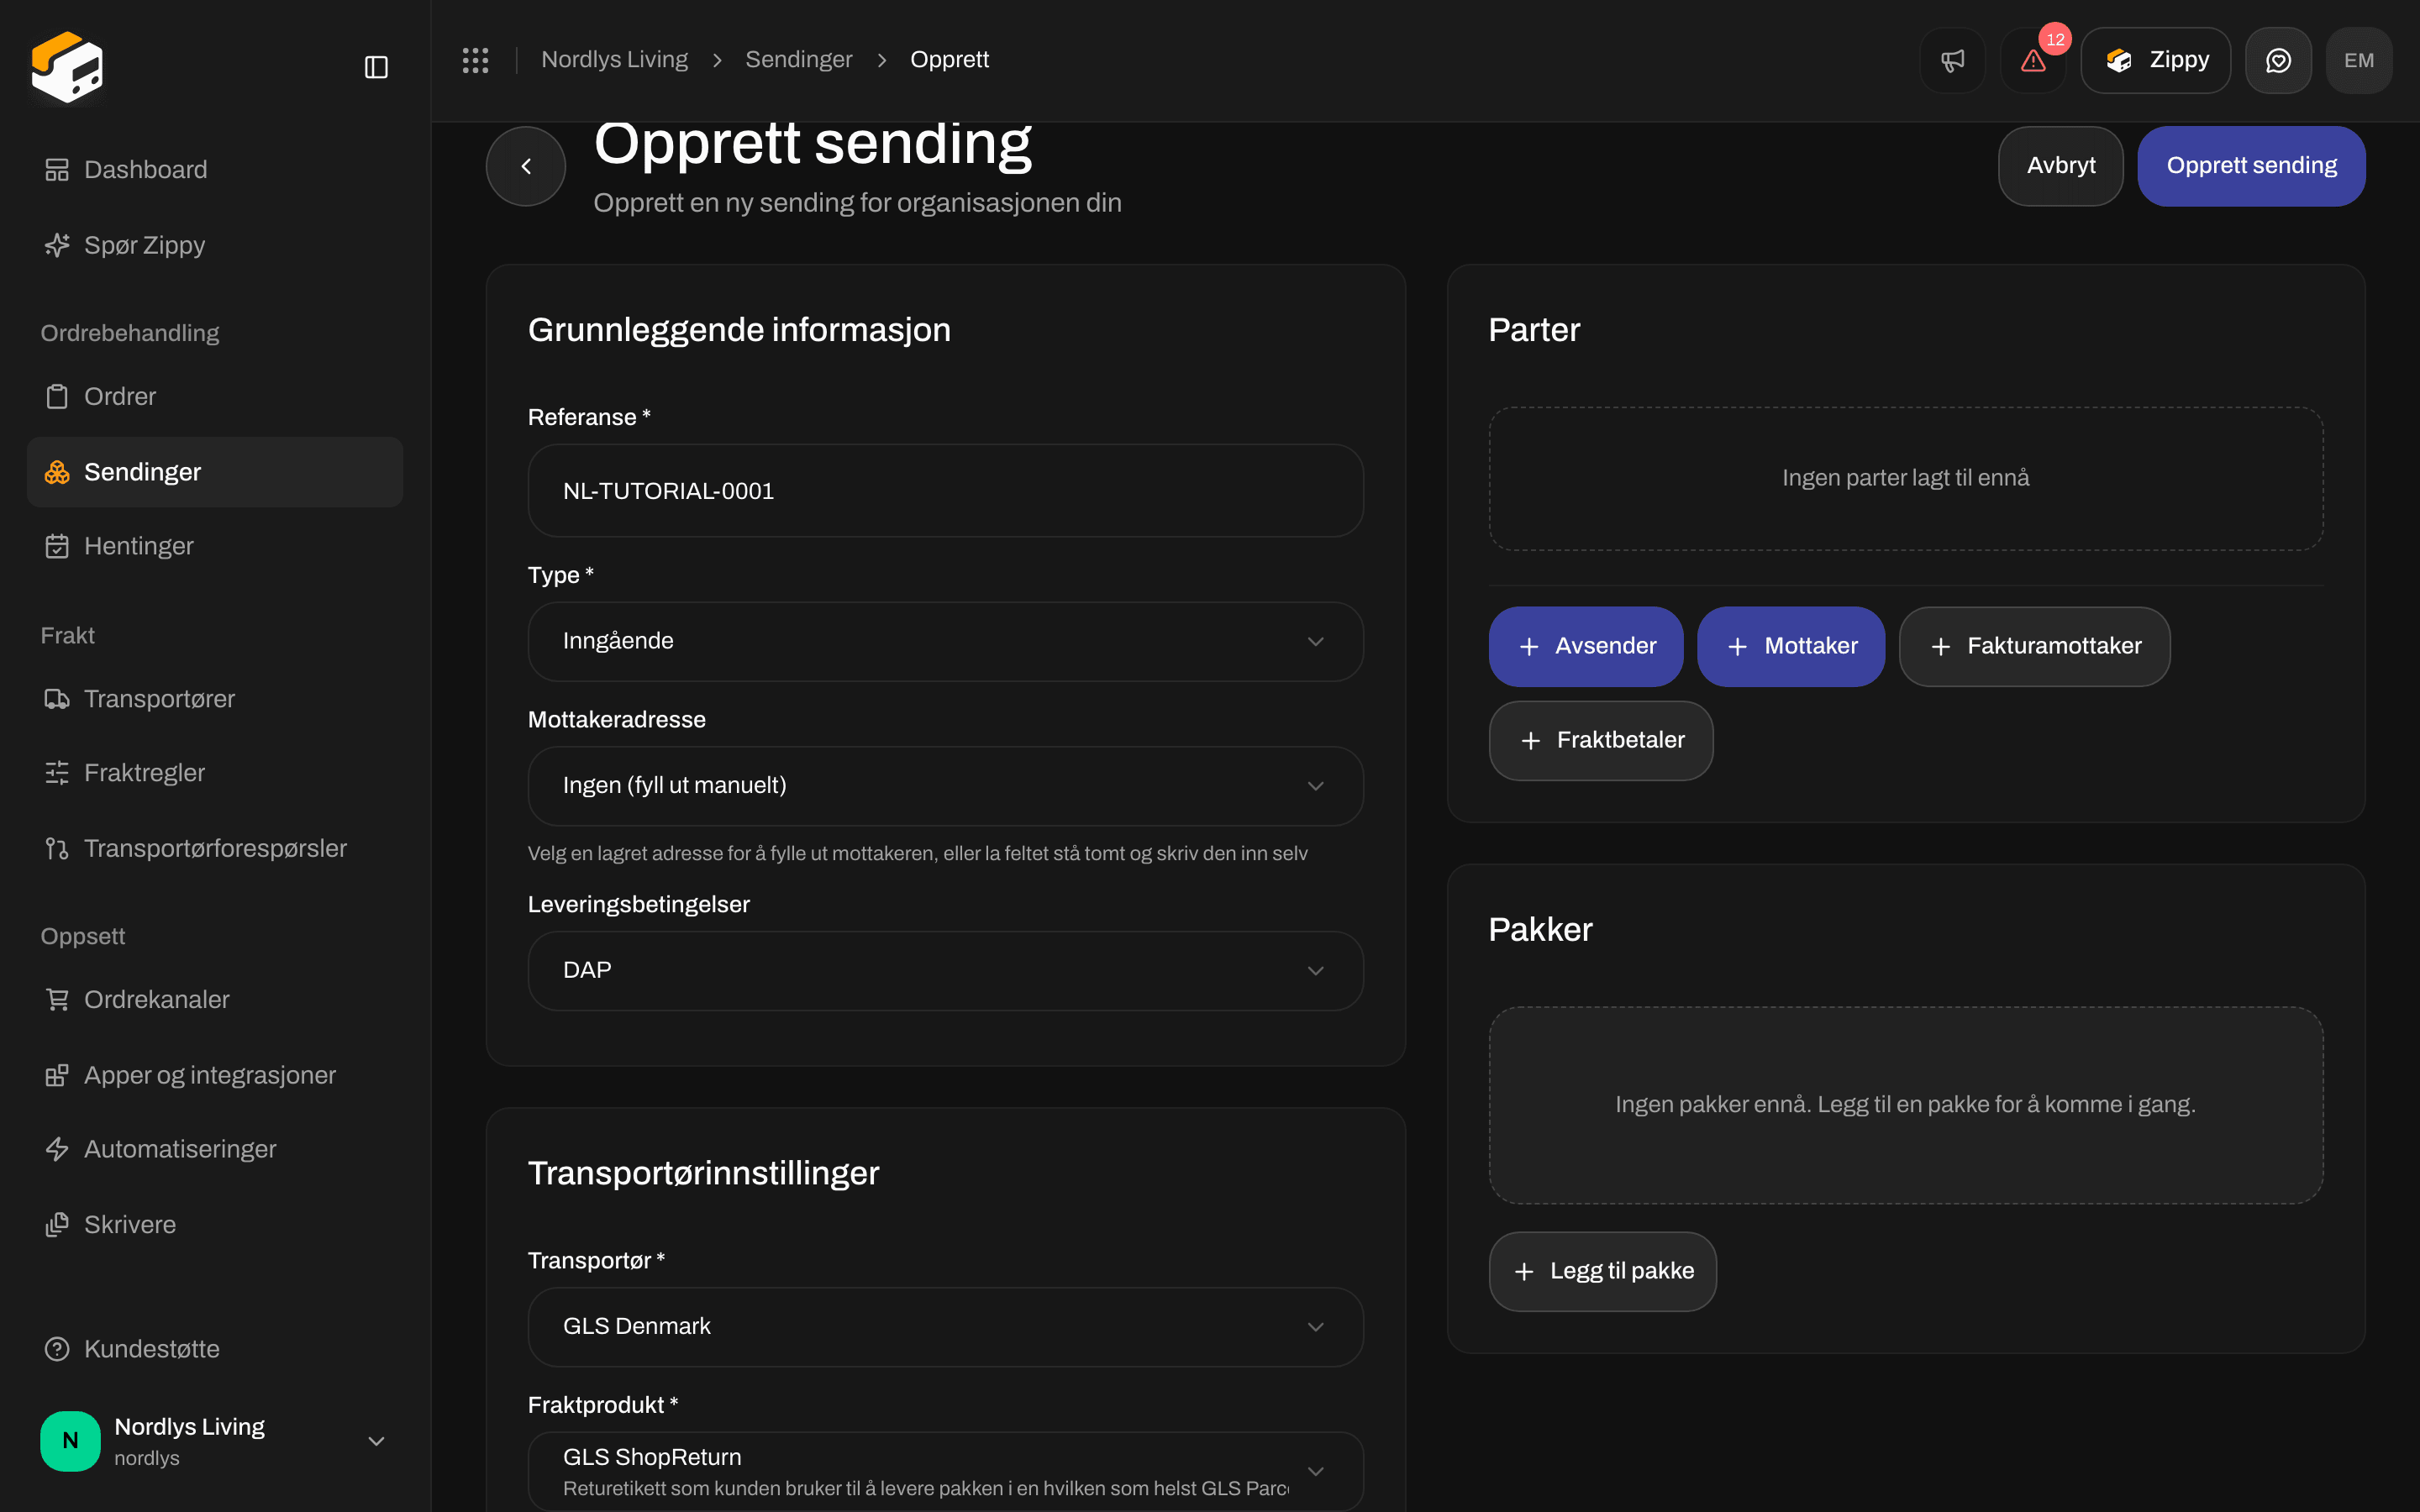Open the app grid launcher icon

tap(475, 60)
